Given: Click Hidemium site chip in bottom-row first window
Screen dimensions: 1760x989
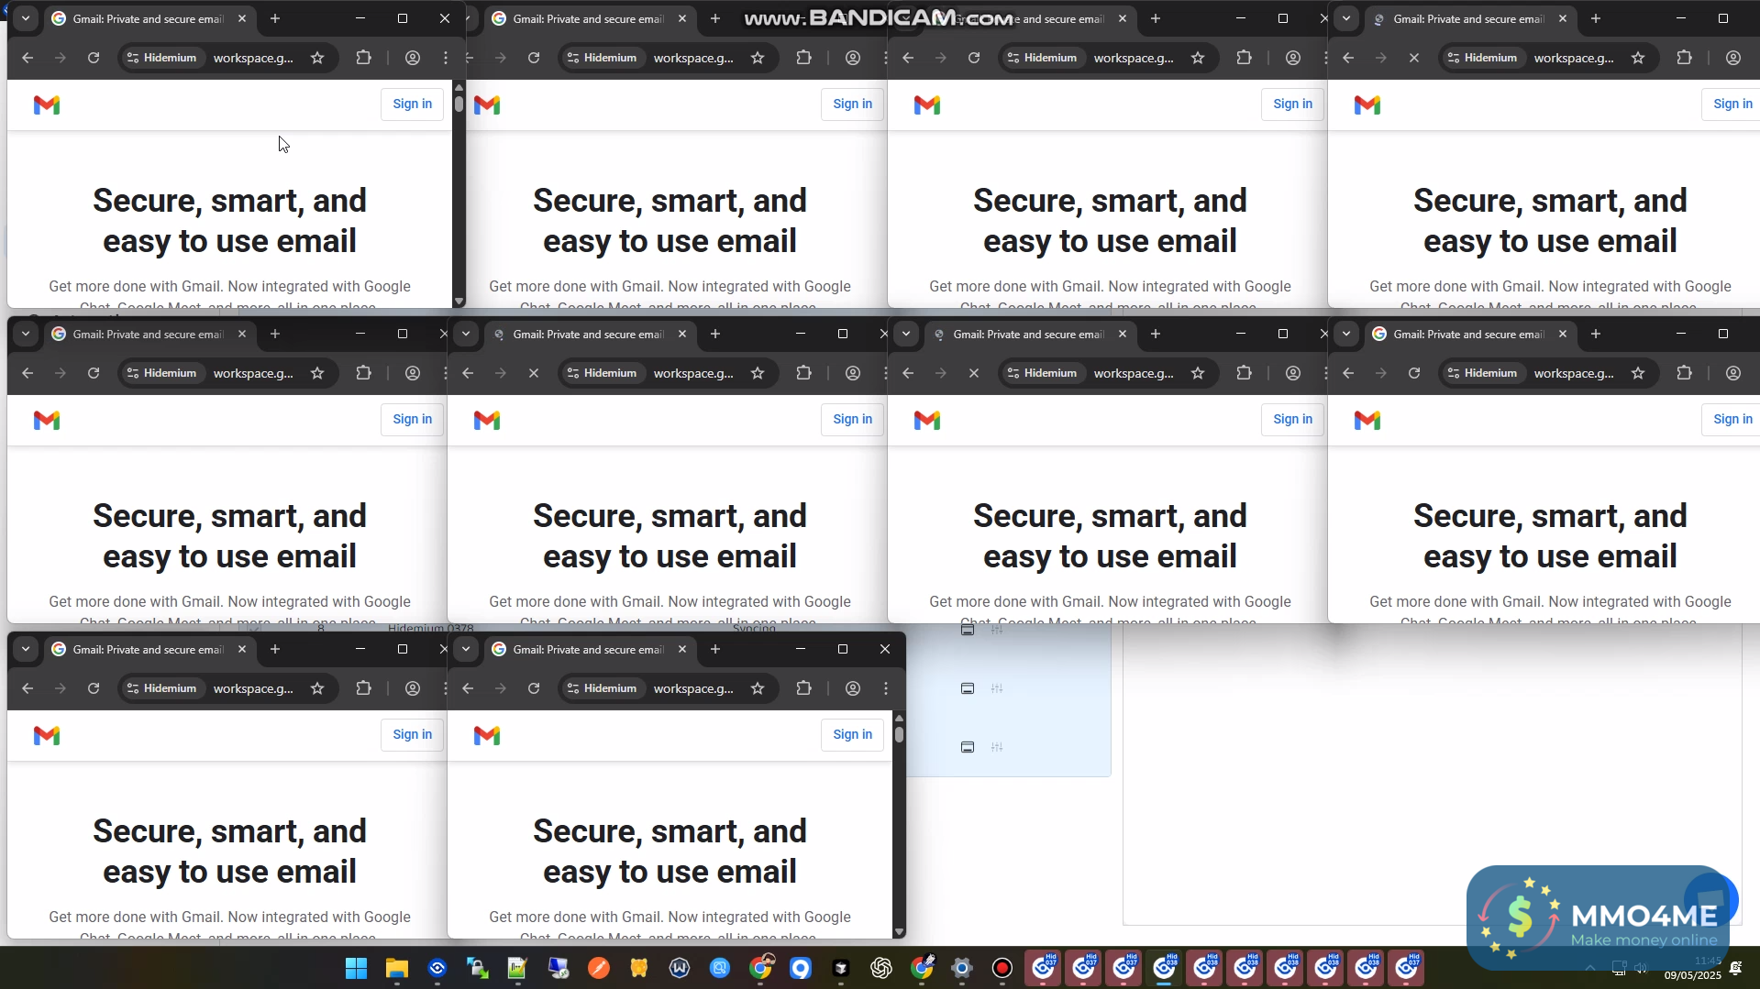Looking at the screenshot, I should pyautogui.click(x=161, y=688).
